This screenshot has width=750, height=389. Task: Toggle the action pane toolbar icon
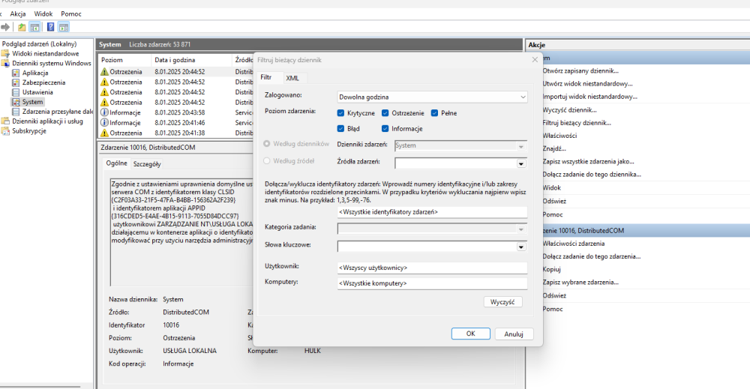pyautogui.click(x=64, y=27)
